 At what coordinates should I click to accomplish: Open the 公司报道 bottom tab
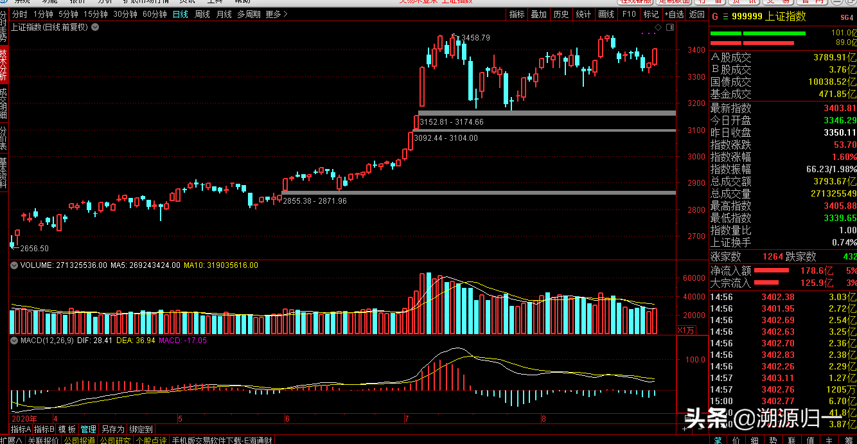click(x=79, y=440)
